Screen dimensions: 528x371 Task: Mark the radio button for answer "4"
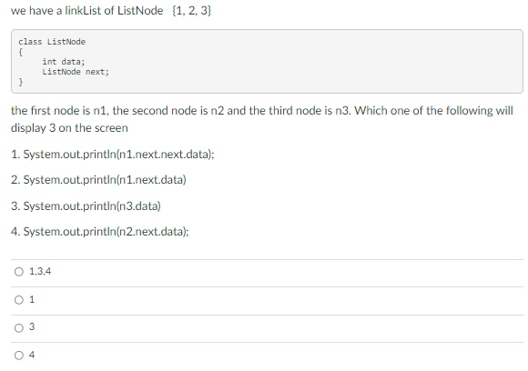coord(19,356)
